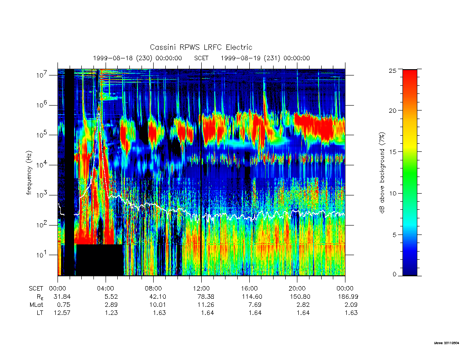
Task: Click the plot title 'Cassini RPWS LRFC Electric'
Action: point(201,47)
